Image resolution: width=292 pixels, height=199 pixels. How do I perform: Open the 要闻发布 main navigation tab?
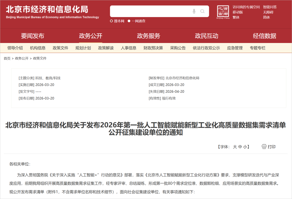click(x=32, y=36)
